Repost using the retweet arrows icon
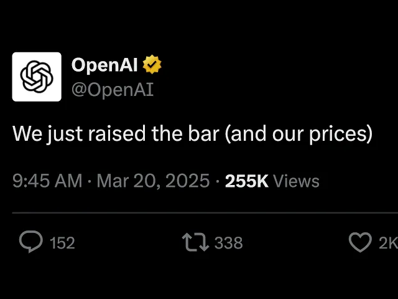The width and height of the screenshot is (398, 299). [x=195, y=242]
